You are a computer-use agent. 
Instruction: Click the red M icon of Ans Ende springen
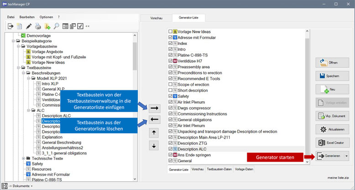pos(175,155)
